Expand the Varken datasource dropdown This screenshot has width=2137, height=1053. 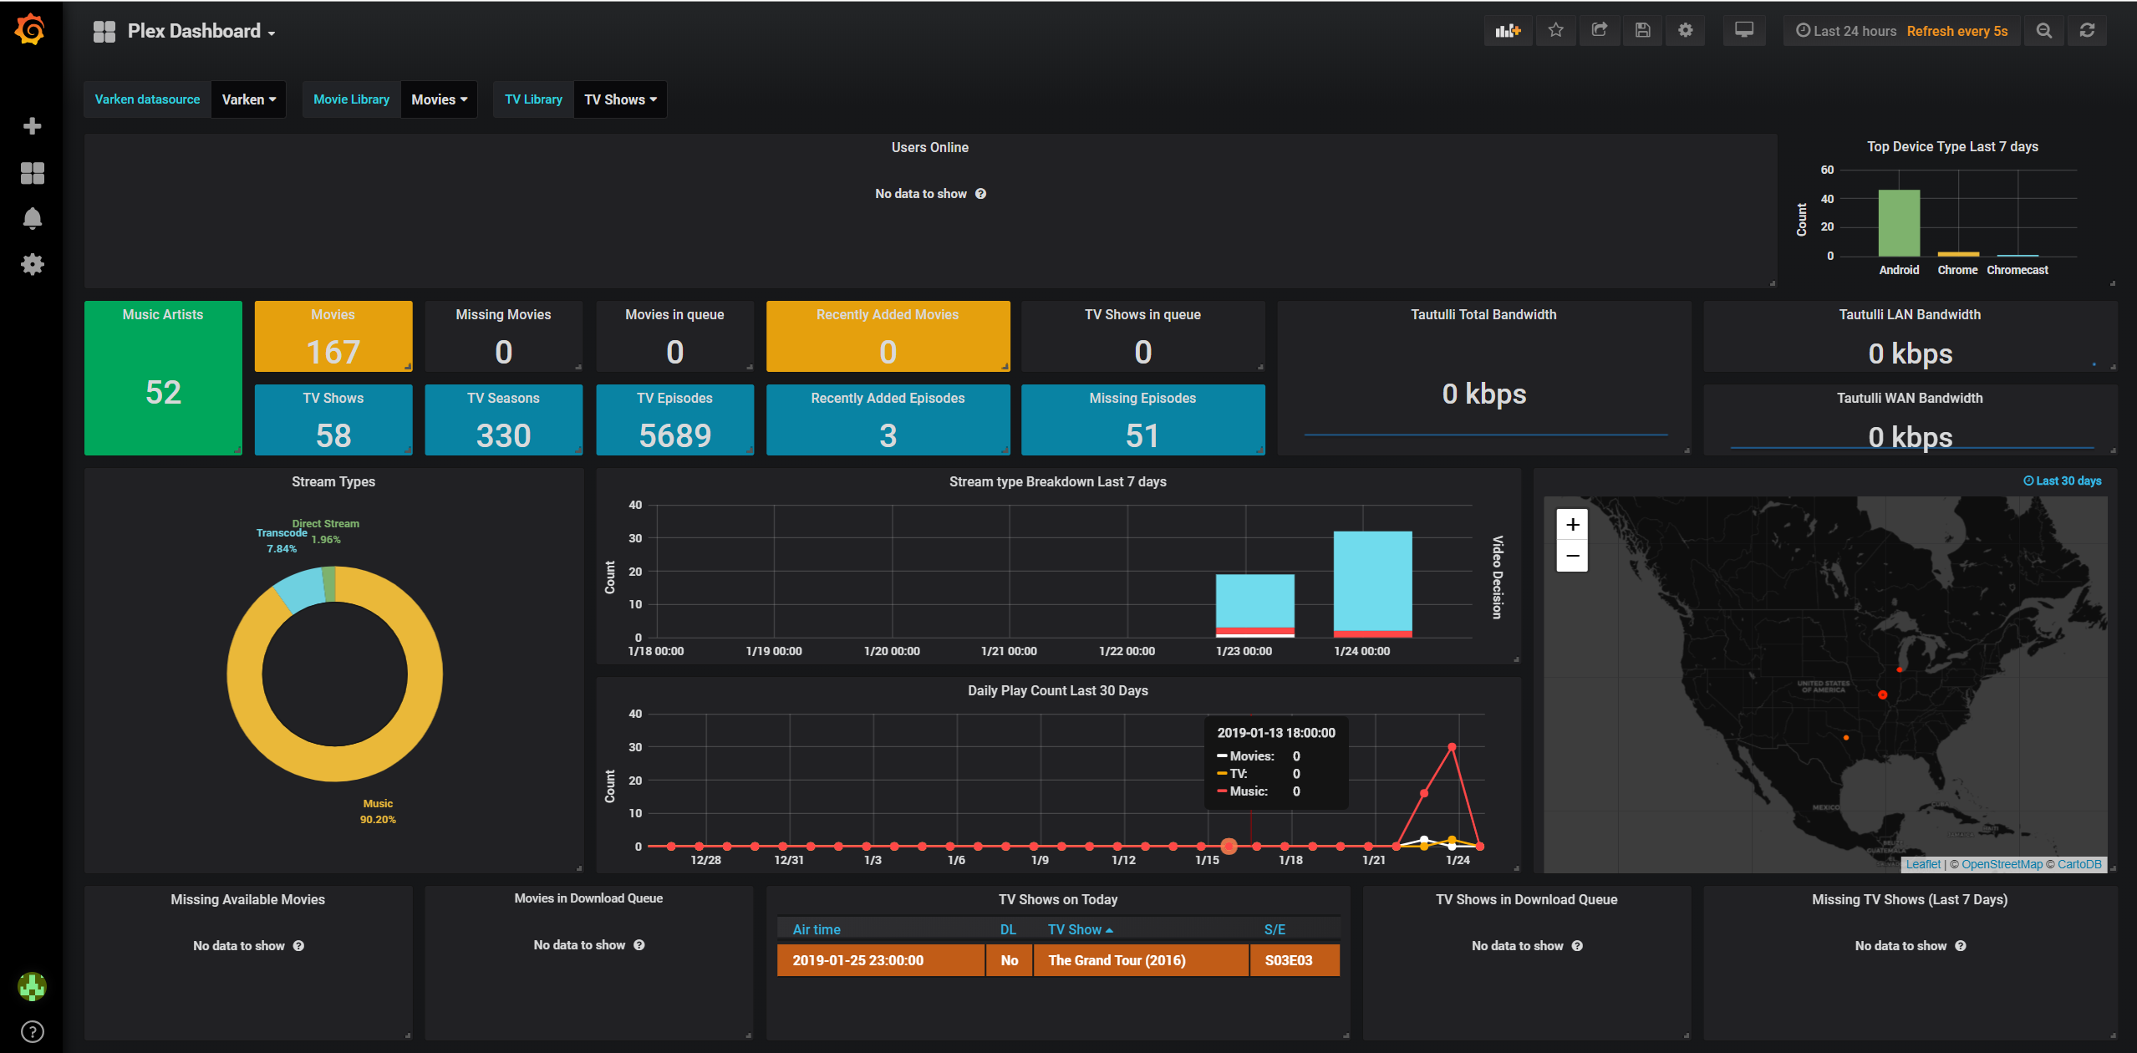click(x=248, y=99)
